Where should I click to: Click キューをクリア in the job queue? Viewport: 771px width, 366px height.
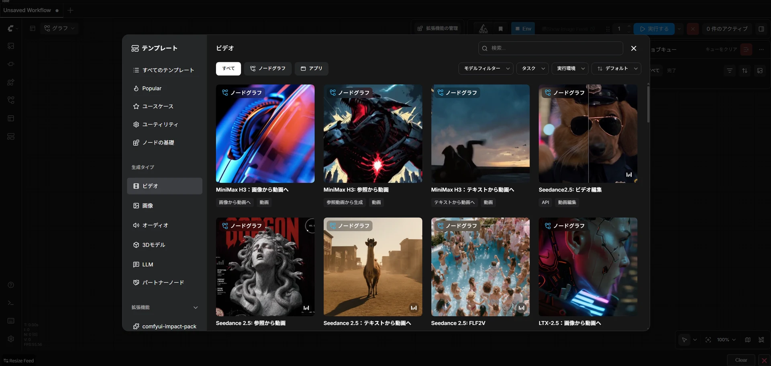[721, 49]
